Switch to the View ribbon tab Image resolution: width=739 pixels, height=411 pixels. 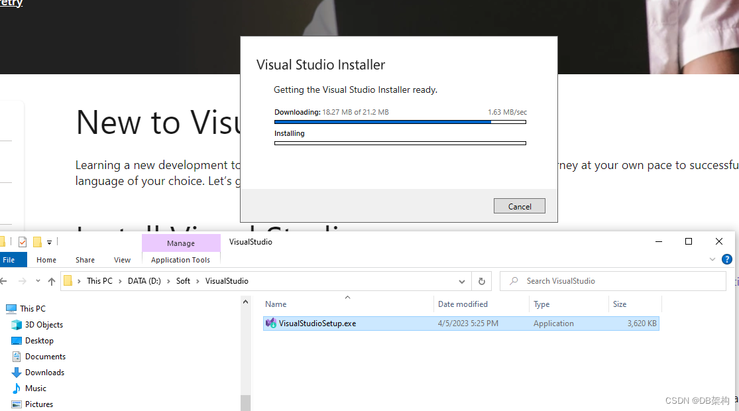122,260
